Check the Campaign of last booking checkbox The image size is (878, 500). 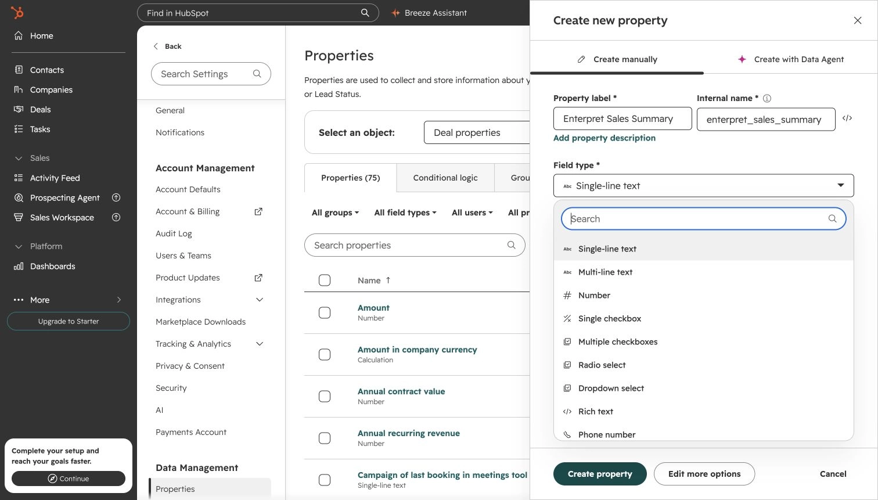[325, 480]
